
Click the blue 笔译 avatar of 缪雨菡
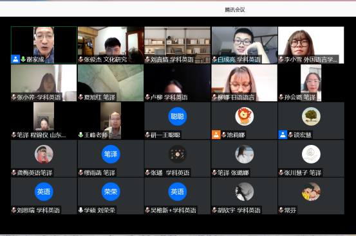pyautogui.click(x=111, y=154)
